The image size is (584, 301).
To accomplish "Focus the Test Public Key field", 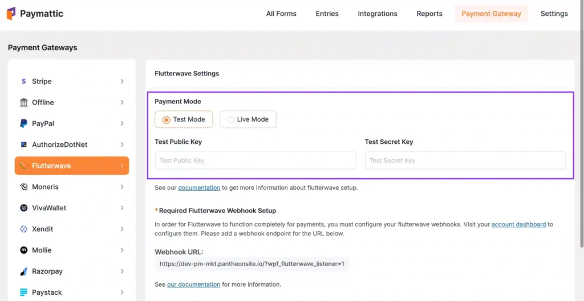I will (255, 160).
